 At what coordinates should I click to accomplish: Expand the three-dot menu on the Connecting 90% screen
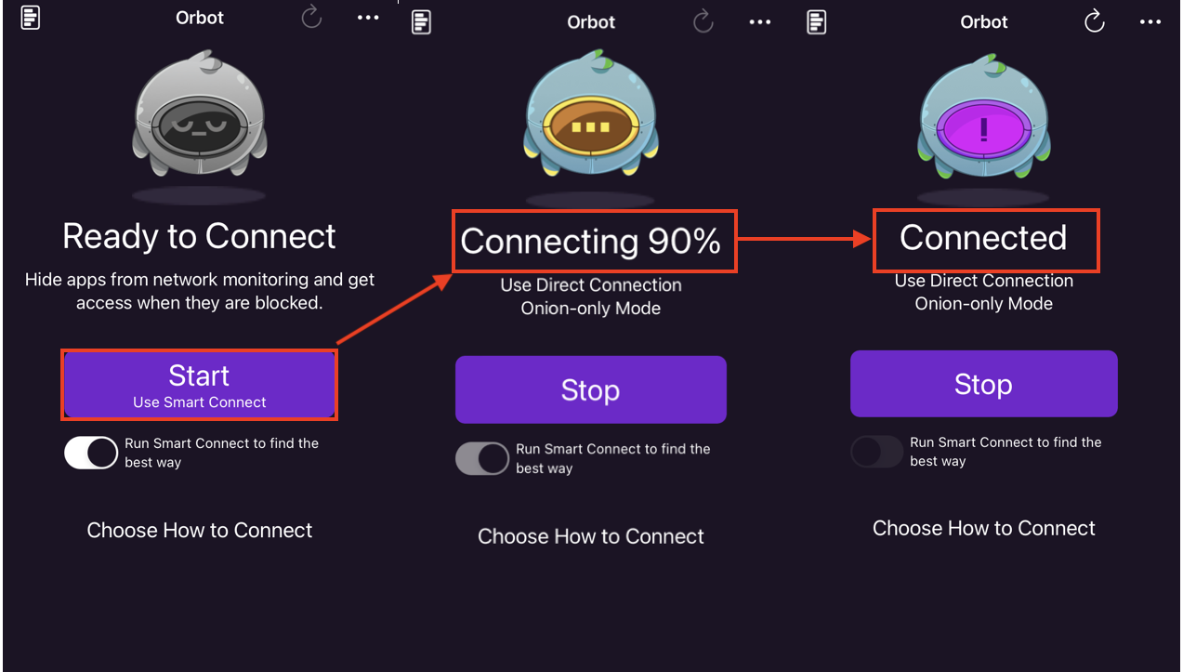tap(760, 22)
